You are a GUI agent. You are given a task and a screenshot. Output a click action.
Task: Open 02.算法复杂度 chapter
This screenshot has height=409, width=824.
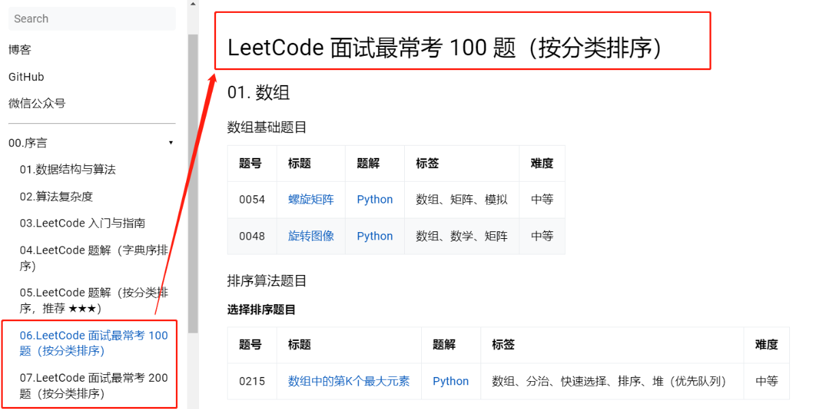56,197
